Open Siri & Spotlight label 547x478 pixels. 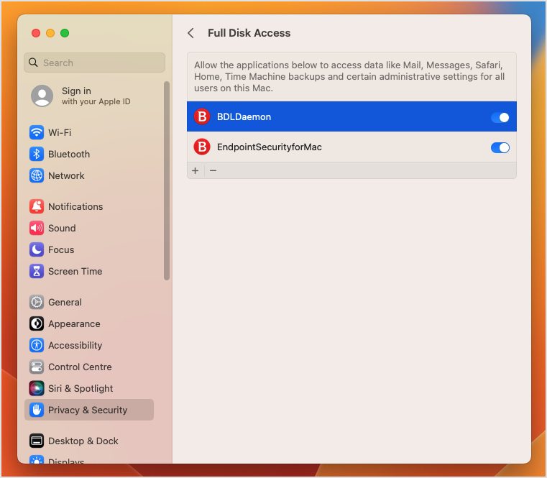pos(81,388)
